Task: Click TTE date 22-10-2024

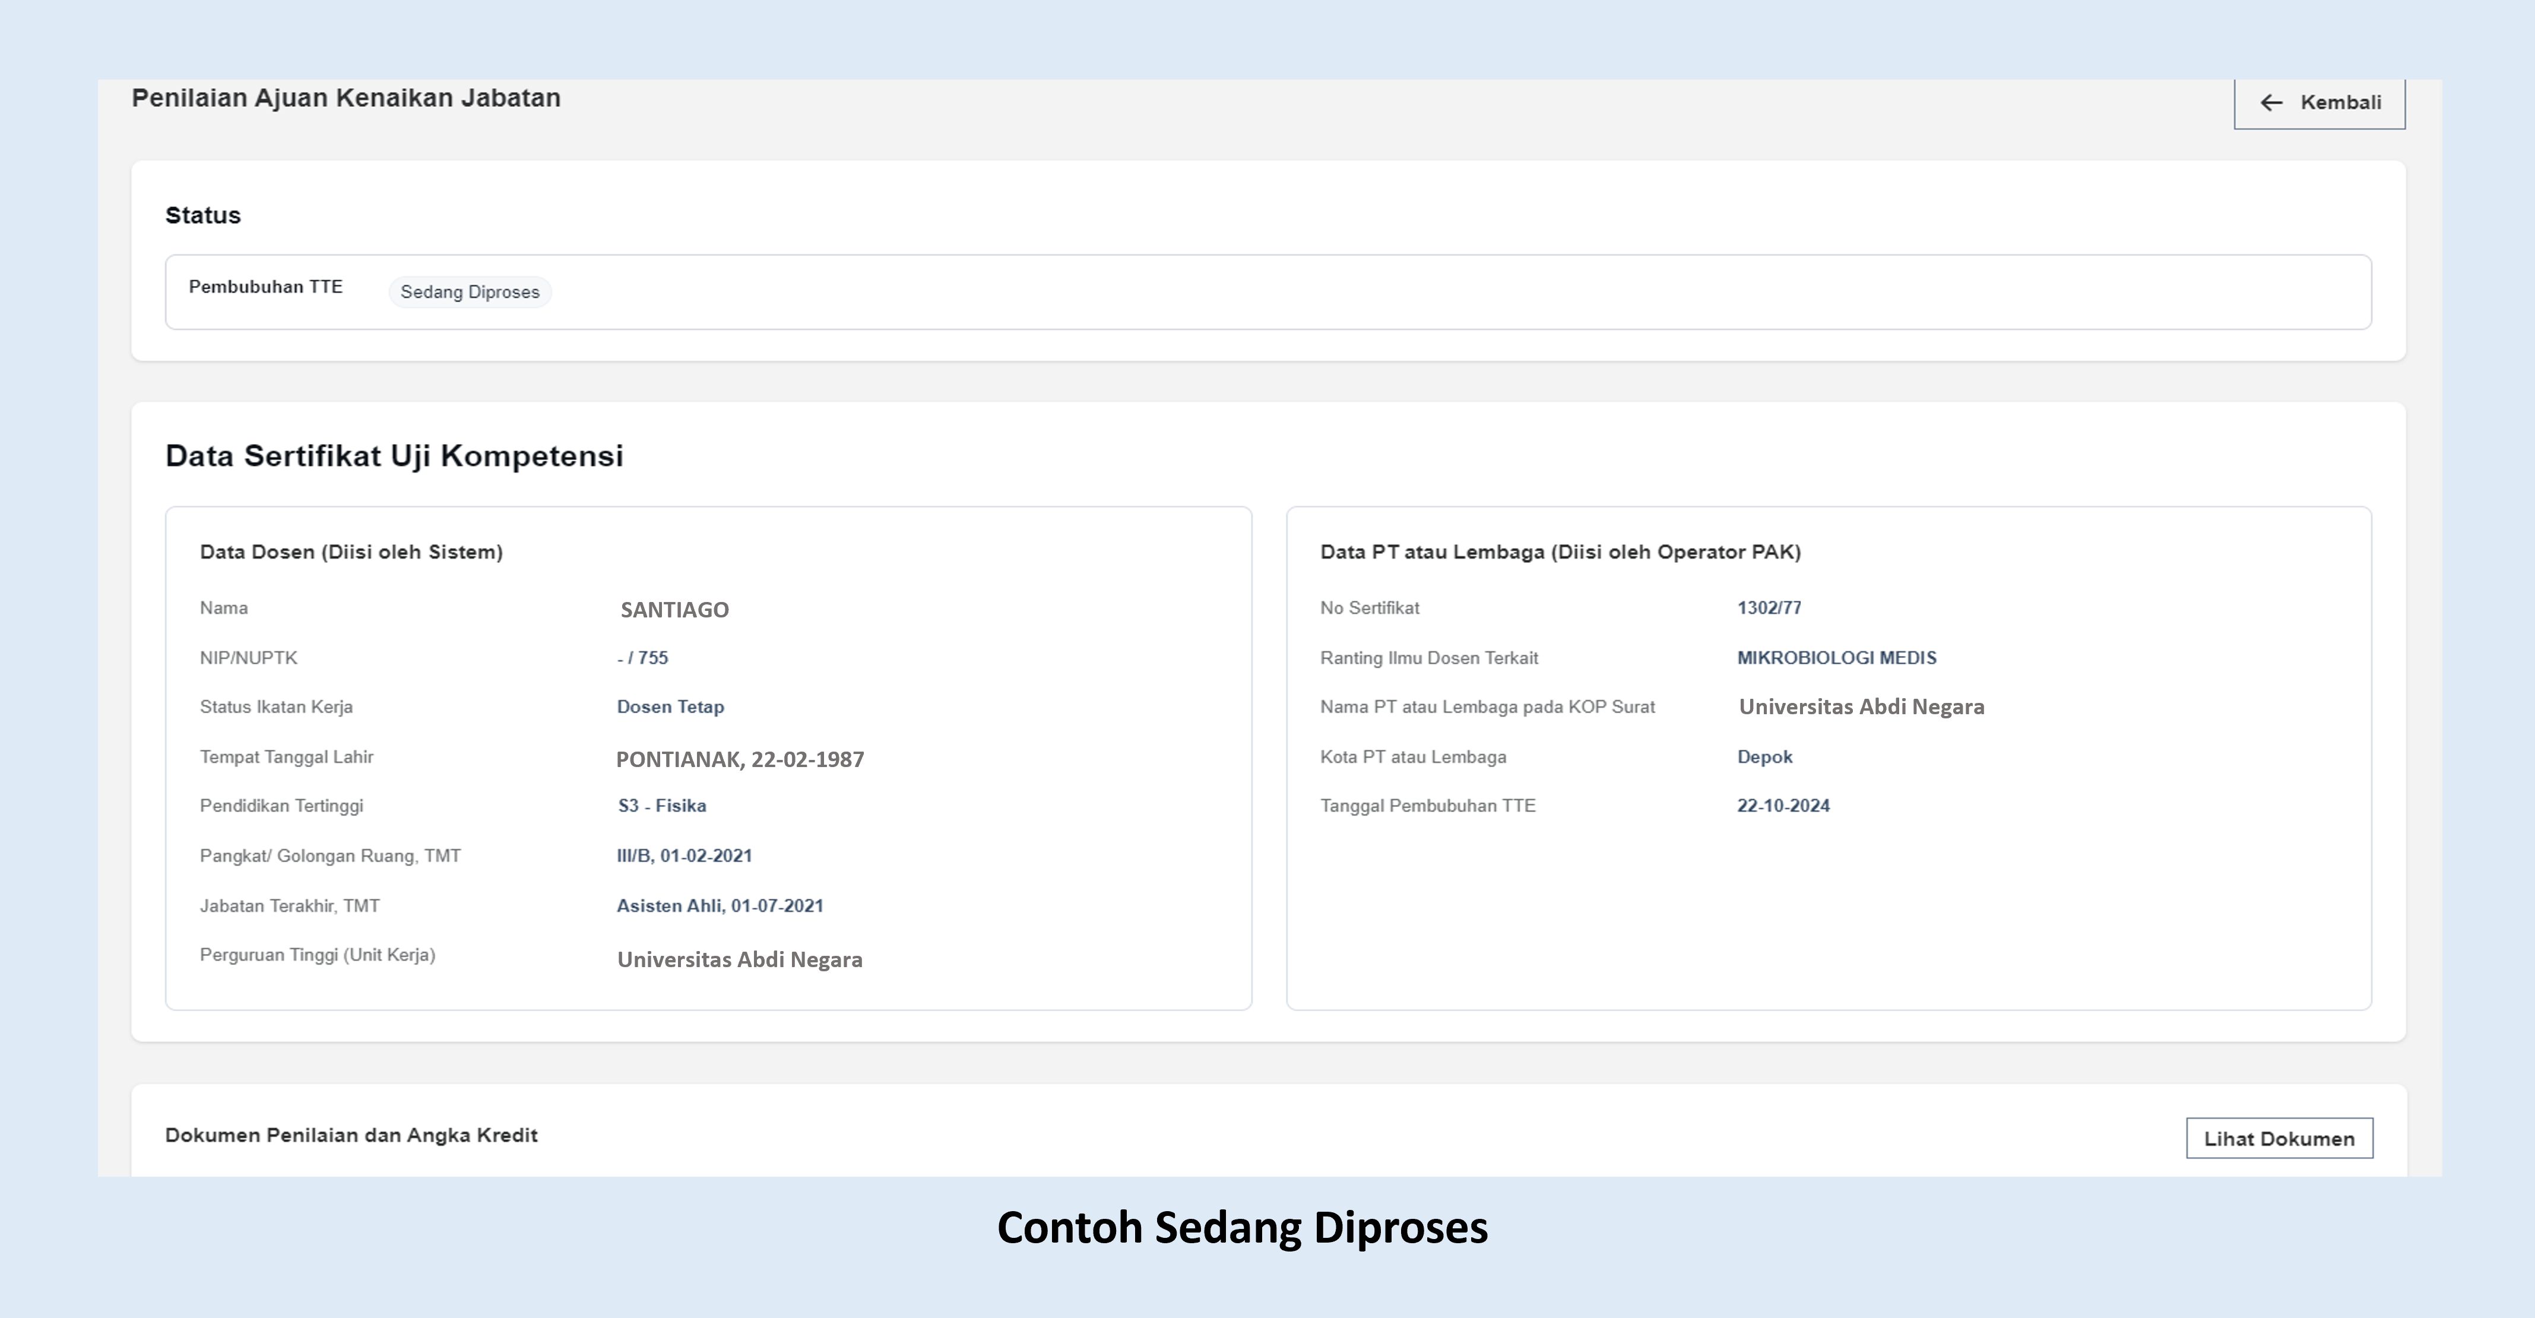Action: (x=1784, y=806)
